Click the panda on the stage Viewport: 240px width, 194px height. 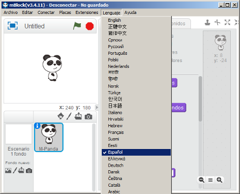pos(52,68)
